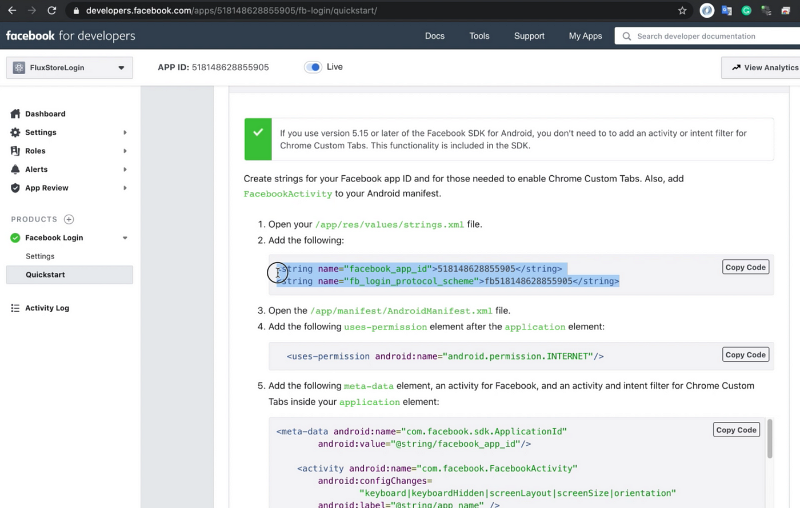Select Settings under Facebook Login
The width and height of the screenshot is (800, 508).
(x=40, y=256)
